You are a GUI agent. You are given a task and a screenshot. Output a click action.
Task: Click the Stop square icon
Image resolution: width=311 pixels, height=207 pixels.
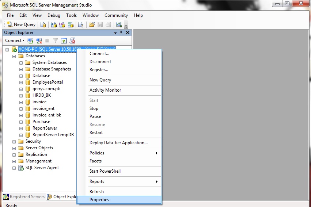(47, 41)
